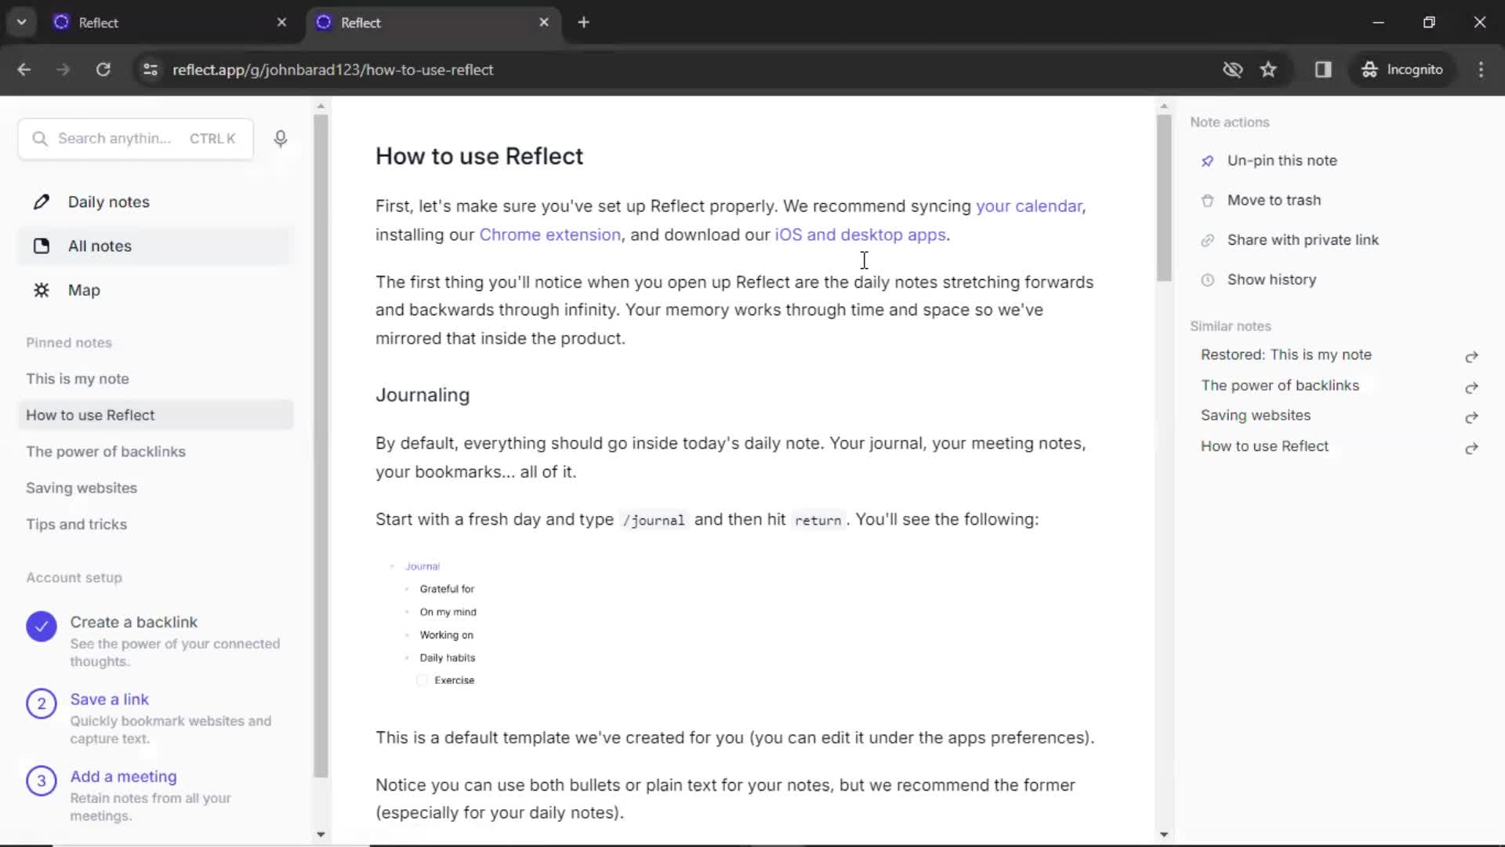
Task: Click the Chrome extension hyperlink
Action: point(549,234)
